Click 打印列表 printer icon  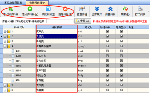tap(140, 9)
